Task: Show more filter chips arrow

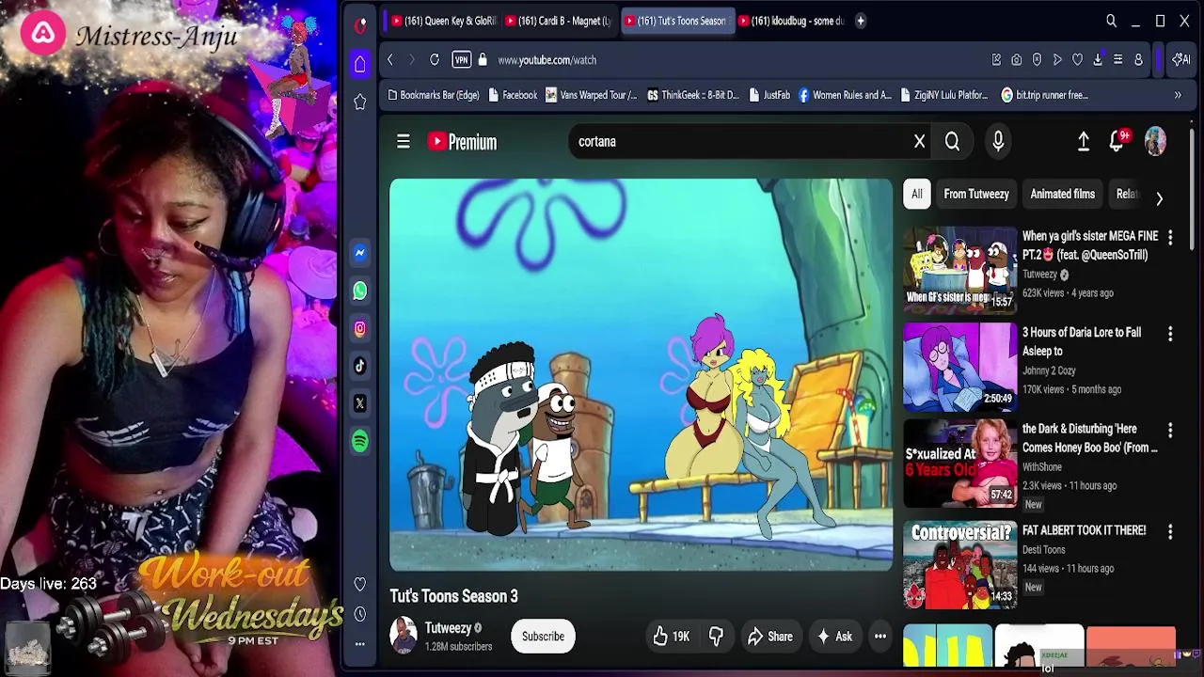Action: (x=1160, y=198)
